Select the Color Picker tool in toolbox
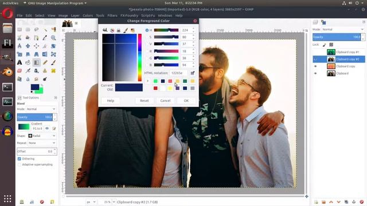This screenshot has height=206, width=367. 45,38
